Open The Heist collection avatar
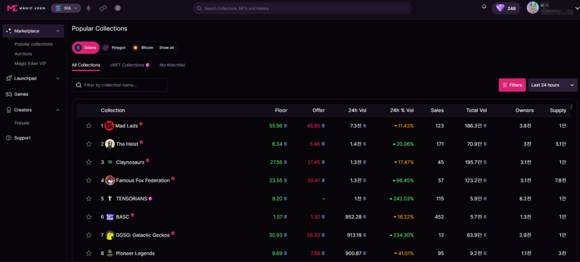Screen dimensions: 580x262 [x=110, y=144]
